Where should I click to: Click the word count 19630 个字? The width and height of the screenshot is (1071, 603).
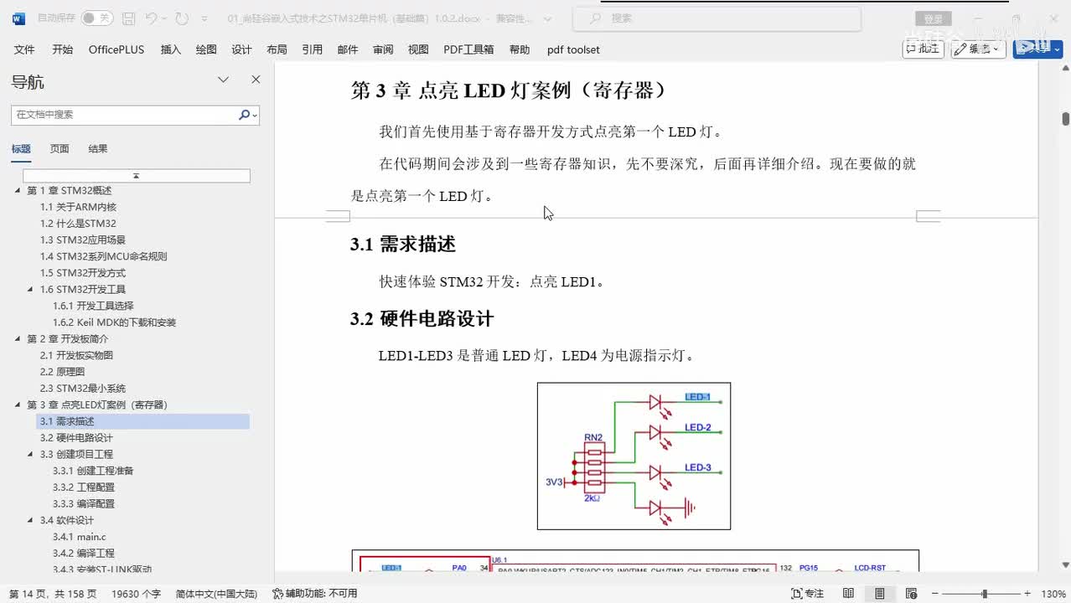[x=136, y=594]
